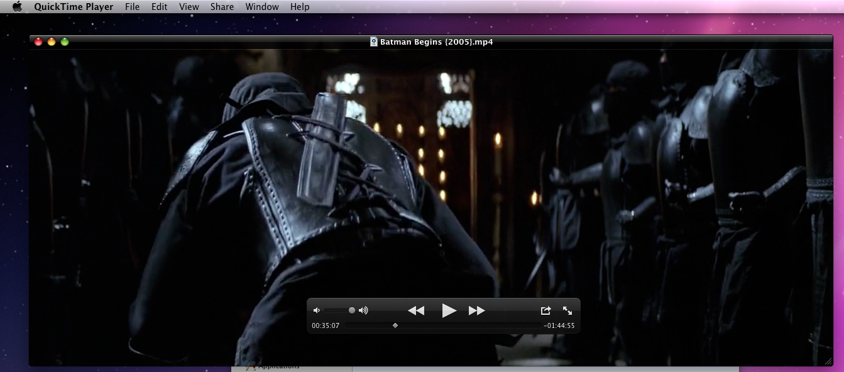Enter full screen mode with arrows icon
Image resolution: width=844 pixels, height=372 pixels.
pos(567,310)
